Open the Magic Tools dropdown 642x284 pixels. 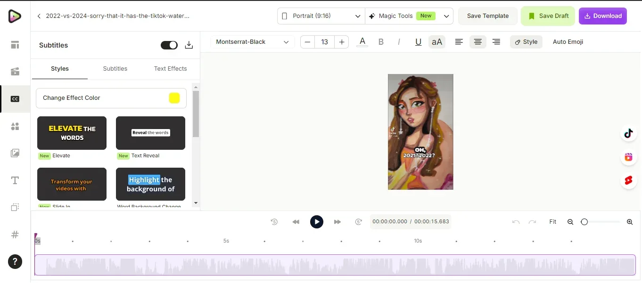(409, 16)
